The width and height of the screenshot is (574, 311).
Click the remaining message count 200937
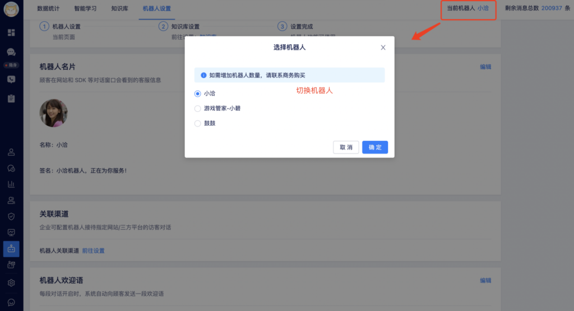click(x=552, y=8)
